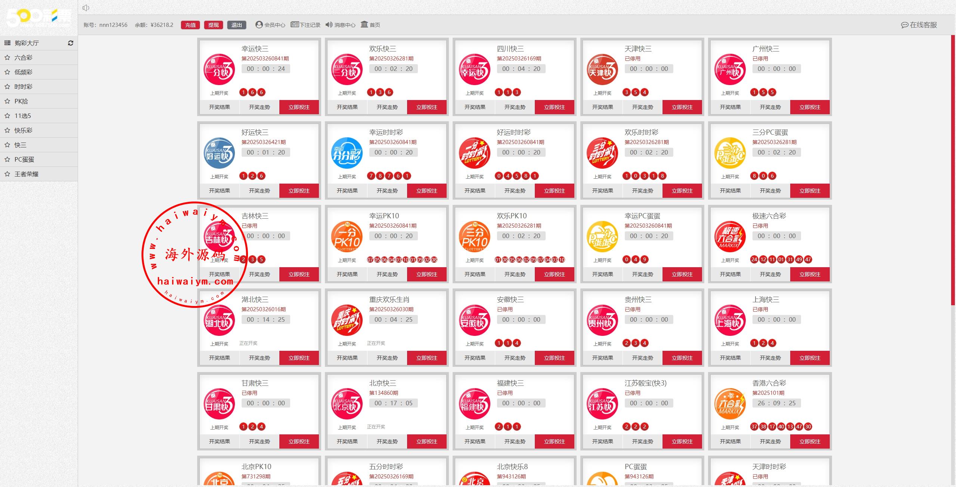The image size is (956, 487).
Task: Select PC蛋蛋 in the sidebar
Action: click(x=24, y=159)
